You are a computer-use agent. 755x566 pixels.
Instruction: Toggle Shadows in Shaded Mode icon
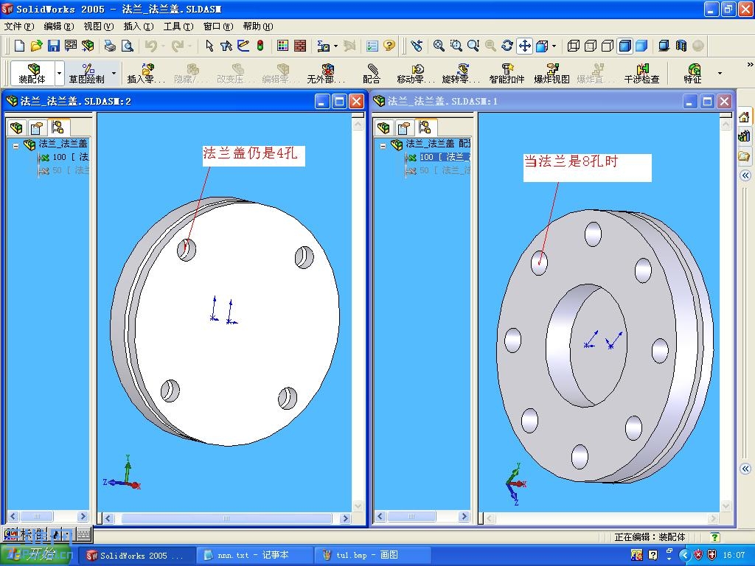coord(664,46)
